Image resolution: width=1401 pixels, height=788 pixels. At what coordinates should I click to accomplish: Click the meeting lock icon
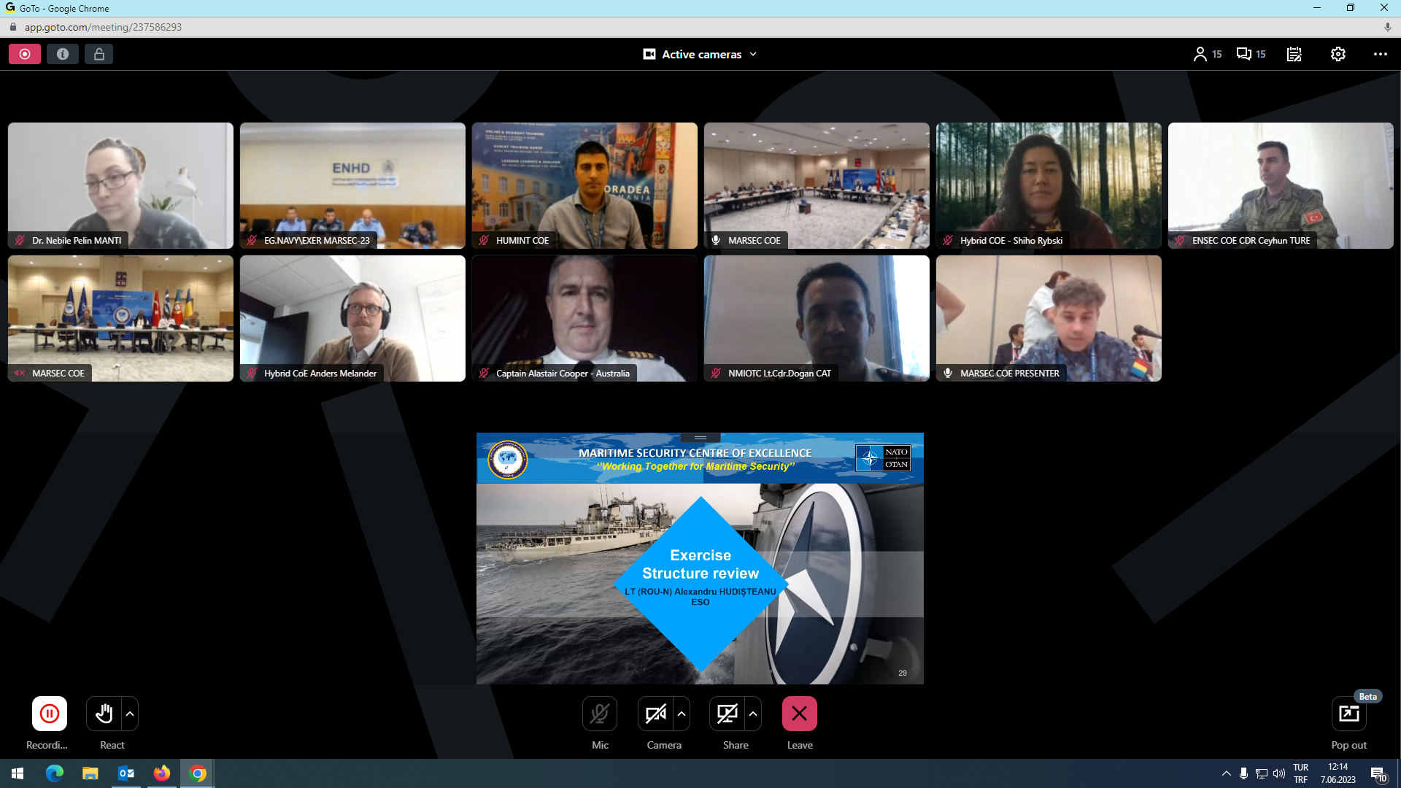[99, 54]
